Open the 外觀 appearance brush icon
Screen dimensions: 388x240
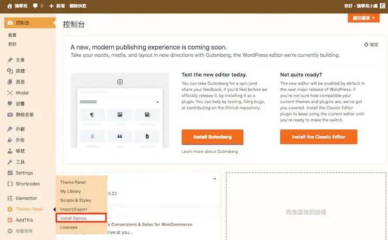click(10, 129)
